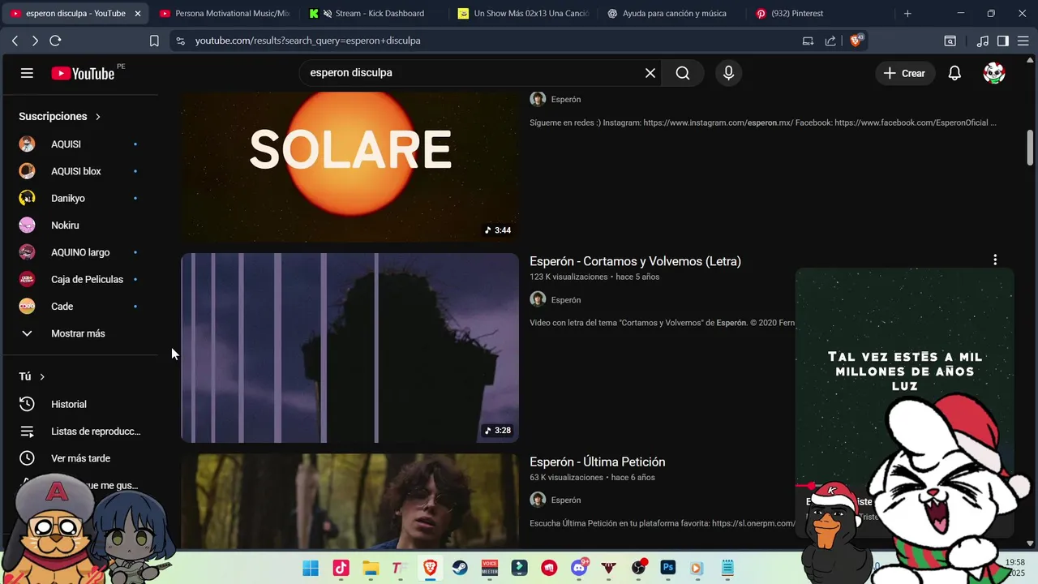Open Ver más tarde list
Screen dimensions: 1038x584
[79, 458]
